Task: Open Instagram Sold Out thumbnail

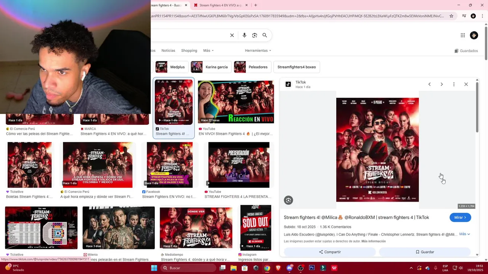Action: tap(255, 228)
